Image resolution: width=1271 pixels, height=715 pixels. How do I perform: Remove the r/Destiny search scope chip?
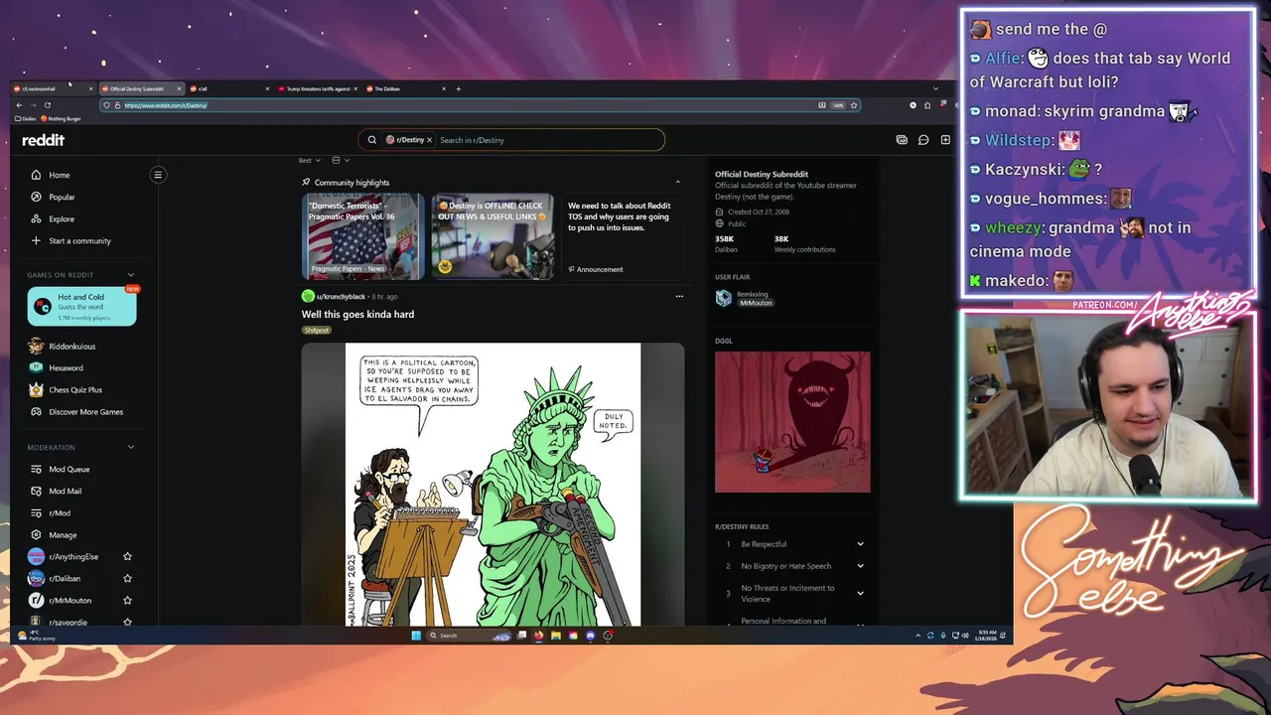(429, 140)
